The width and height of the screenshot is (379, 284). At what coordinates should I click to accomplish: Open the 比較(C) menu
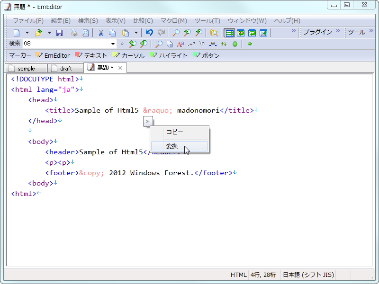coord(143,21)
